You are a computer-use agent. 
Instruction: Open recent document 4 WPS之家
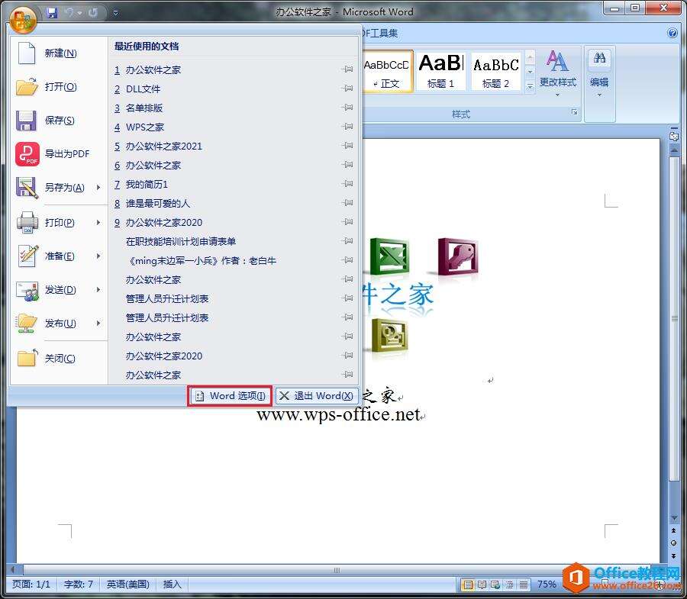[234, 127]
